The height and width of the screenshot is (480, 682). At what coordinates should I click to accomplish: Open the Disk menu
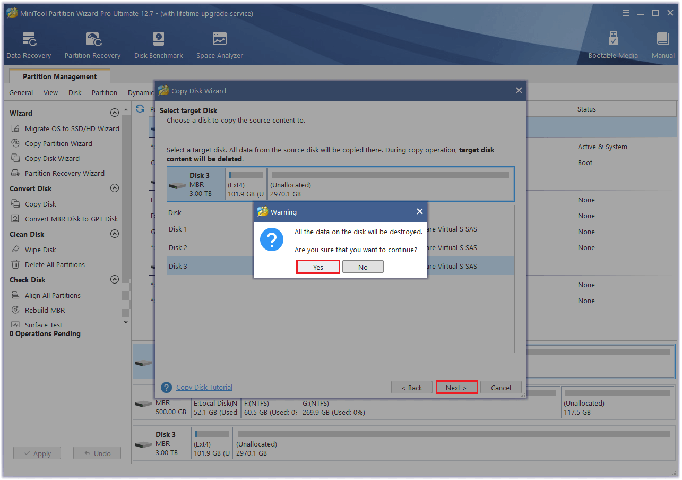coord(75,92)
